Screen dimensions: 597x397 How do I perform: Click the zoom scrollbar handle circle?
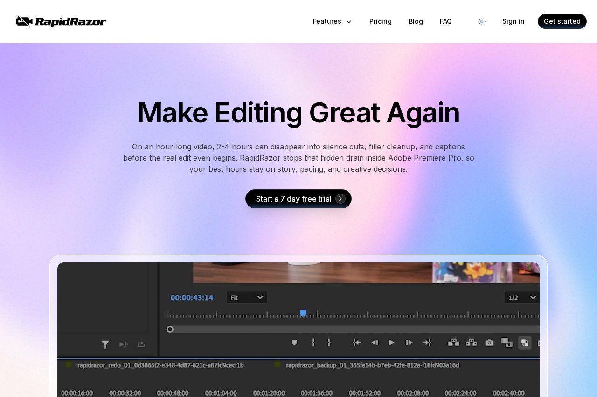(x=170, y=330)
